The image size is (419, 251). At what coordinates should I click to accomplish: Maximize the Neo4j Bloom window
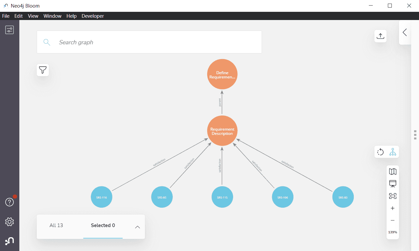(390, 6)
